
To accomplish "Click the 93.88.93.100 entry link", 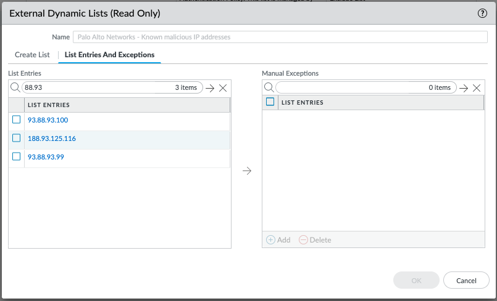I will [48, 120].
